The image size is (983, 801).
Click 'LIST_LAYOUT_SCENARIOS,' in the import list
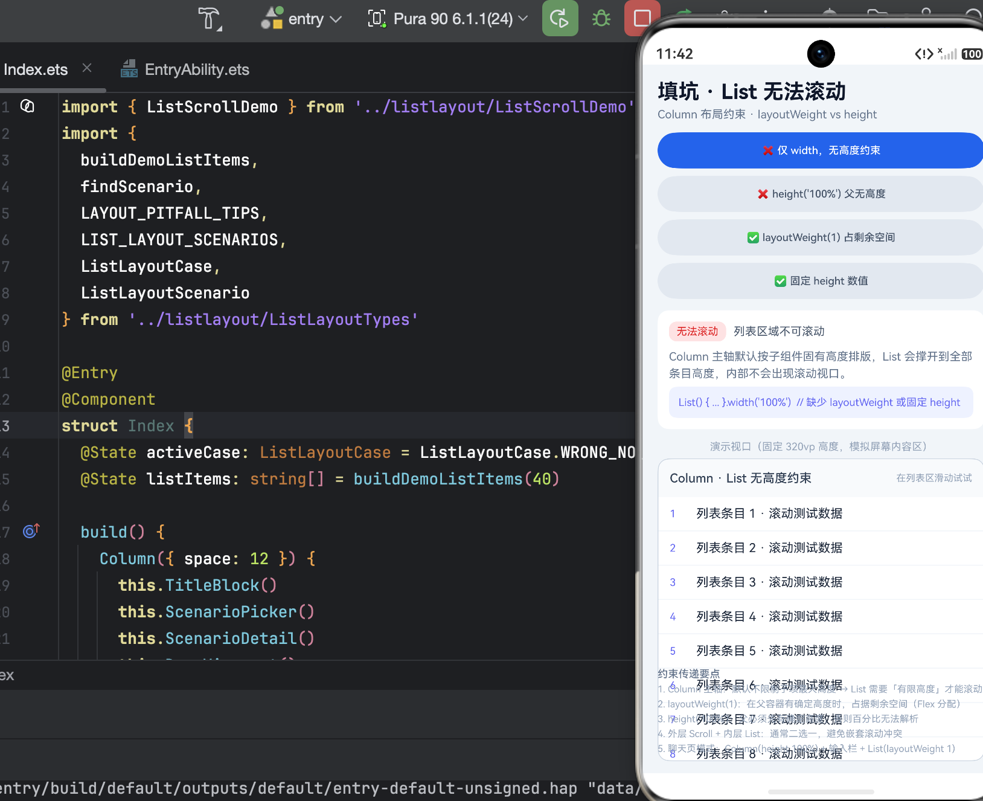click(x=184, y=240)
